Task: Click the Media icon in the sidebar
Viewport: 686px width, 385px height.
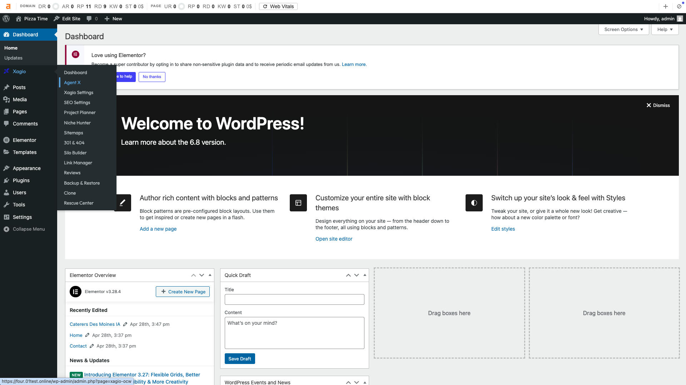Action: pyautogui.click(x=6, y=99)
